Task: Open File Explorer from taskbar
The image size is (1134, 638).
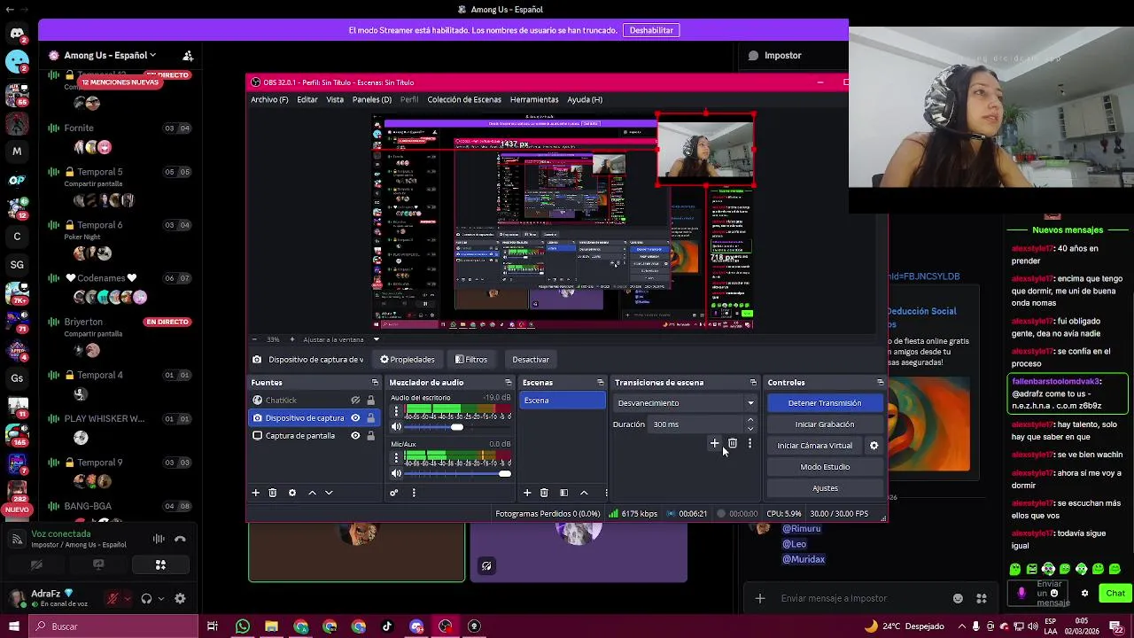Action: pos(272,626)
